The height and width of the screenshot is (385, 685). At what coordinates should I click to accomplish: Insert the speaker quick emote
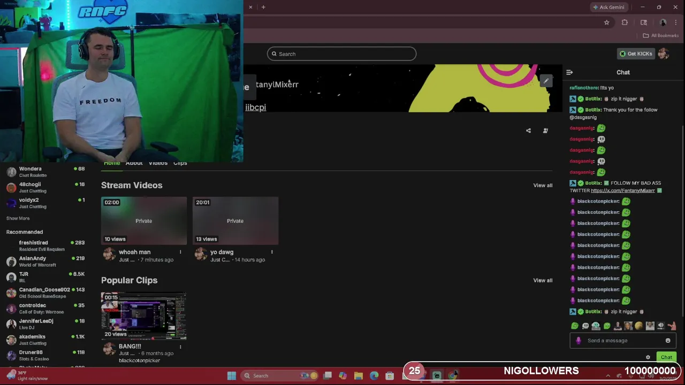tap(661, 326)
